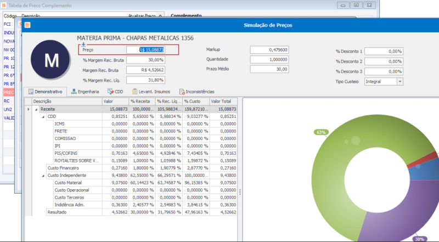Screen dimensions: 439x242
Task: Click Custo Material % Receita cell 60,14423 %
Action: click(x=142, y=183)
